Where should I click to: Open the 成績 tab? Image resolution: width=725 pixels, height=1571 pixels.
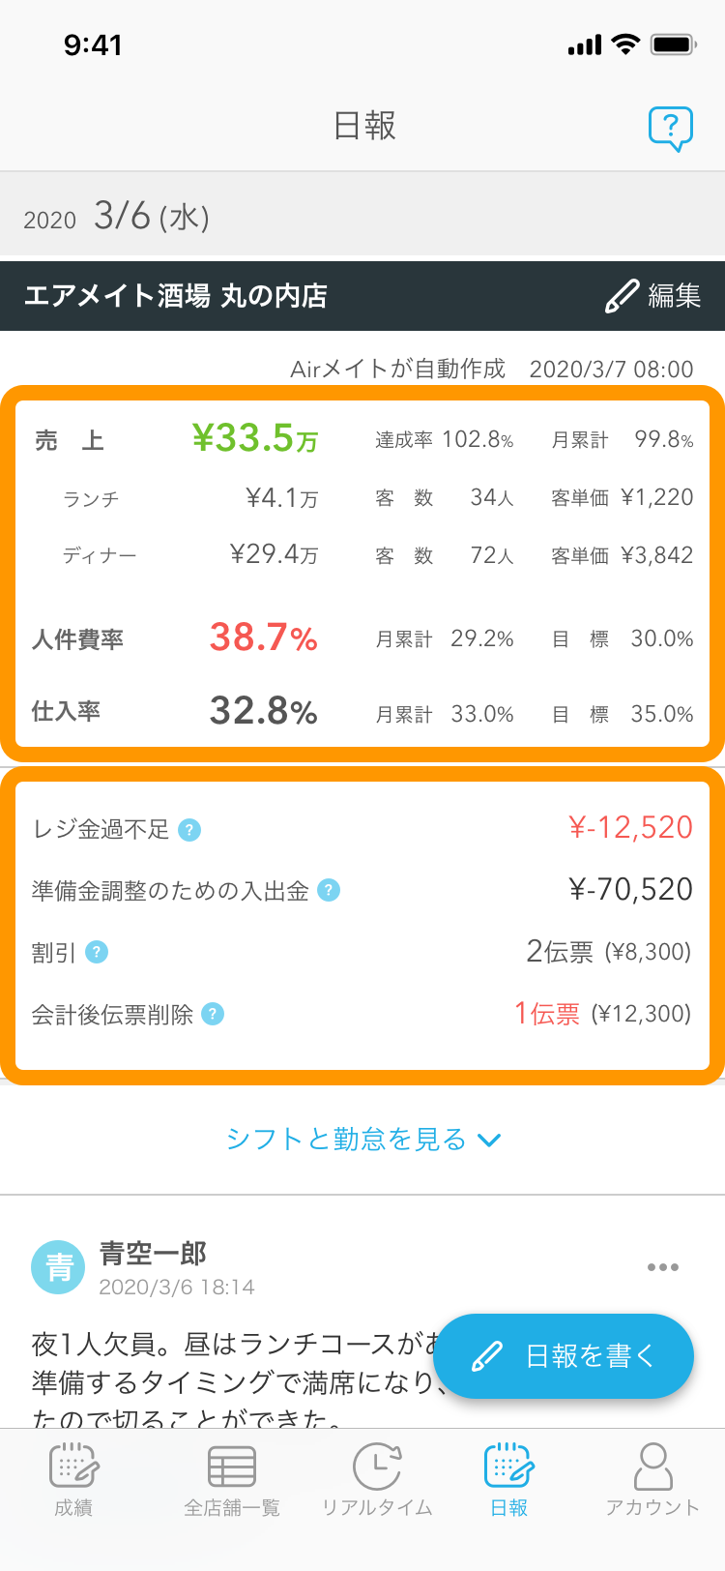(73, 1480)
